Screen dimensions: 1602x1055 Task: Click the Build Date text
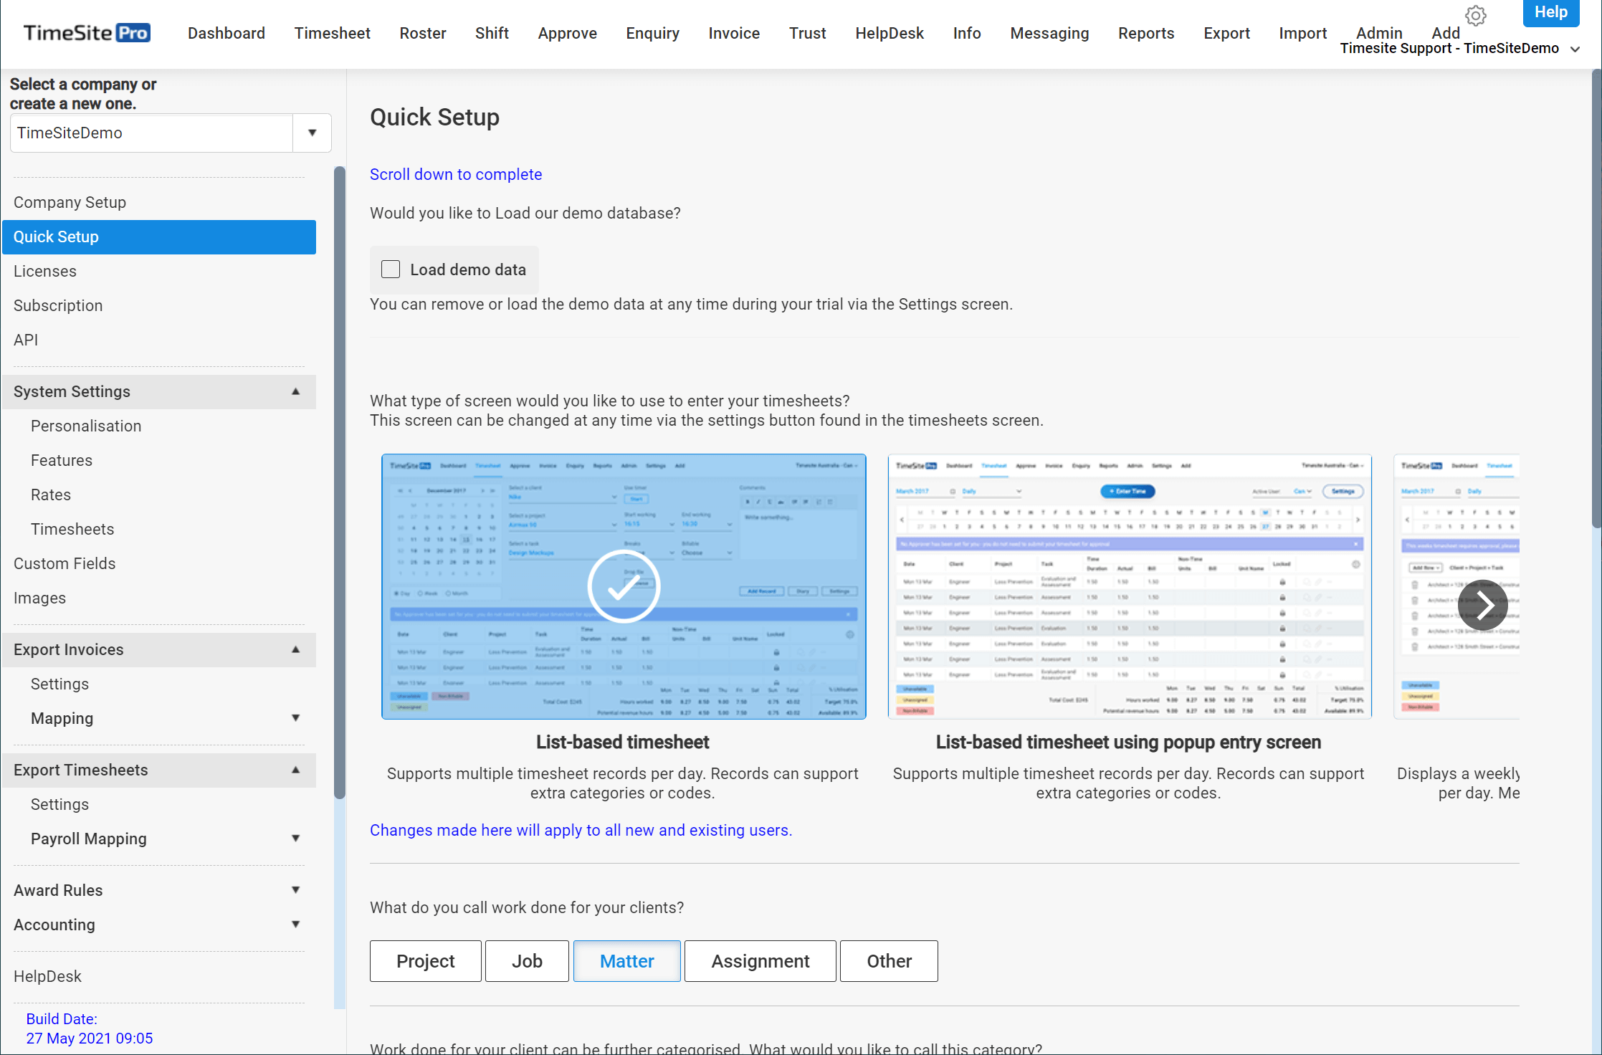click(x=89, y=1028)
